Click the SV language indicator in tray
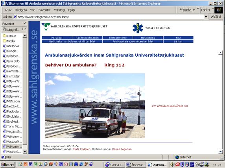The width and height of the screenshot is (225, 168). coord(192,164)
